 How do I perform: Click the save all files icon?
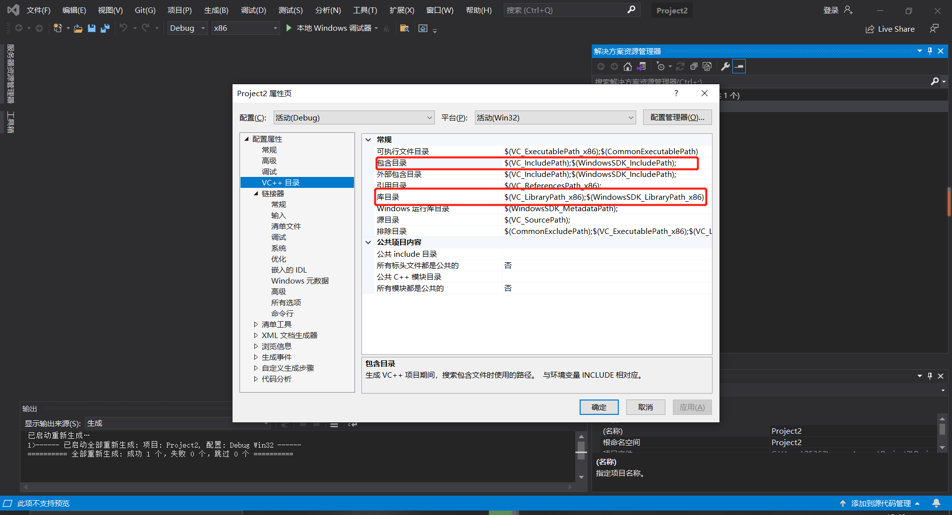pos(105,28)
